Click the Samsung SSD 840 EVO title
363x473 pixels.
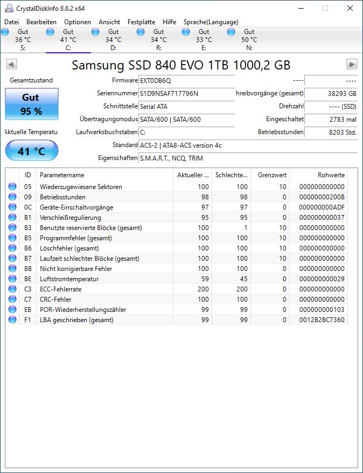pos(181,65)
